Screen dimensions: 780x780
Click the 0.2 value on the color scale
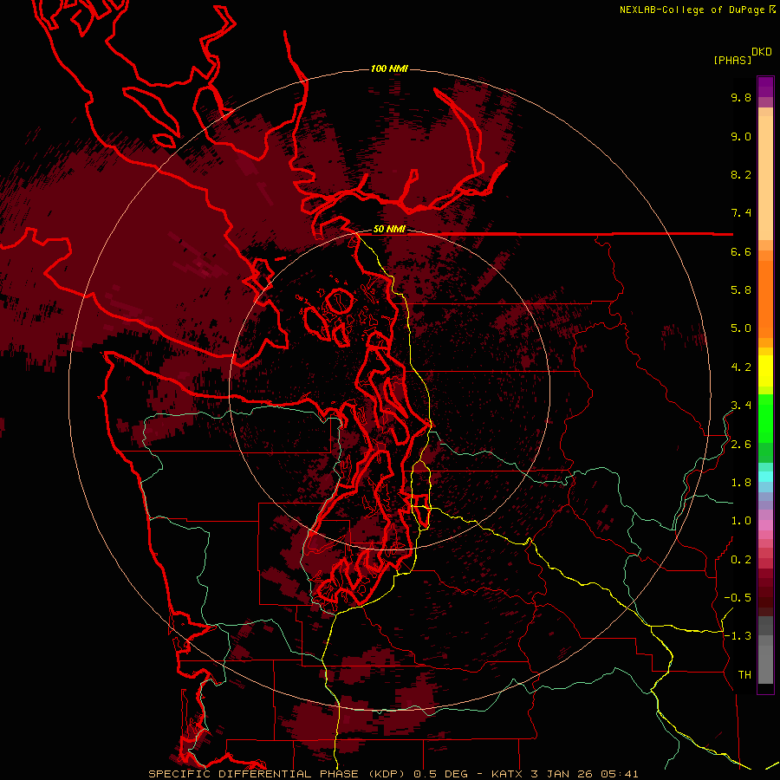pyautogui.click(x=741, y=560)
